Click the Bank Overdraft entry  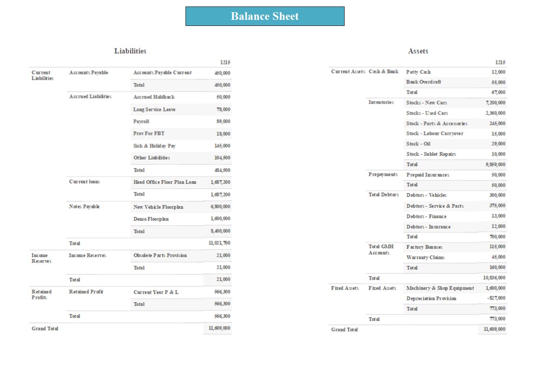[x=423, y=82]
